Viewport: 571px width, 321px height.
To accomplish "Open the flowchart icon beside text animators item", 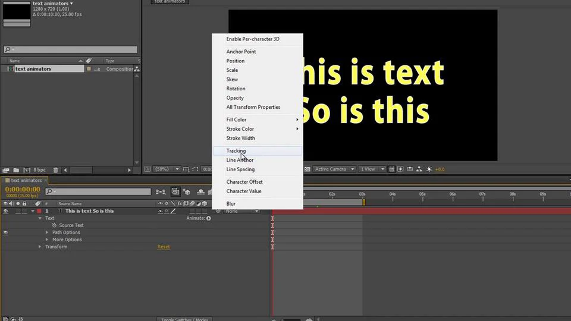I will coord(137,69).
